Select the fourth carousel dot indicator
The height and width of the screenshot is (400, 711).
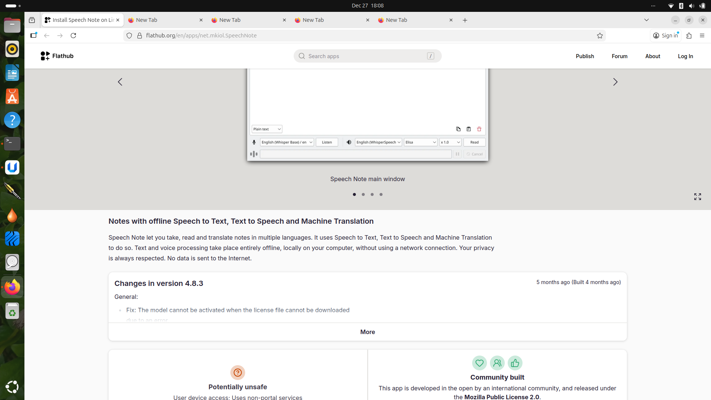click(381, 194)
